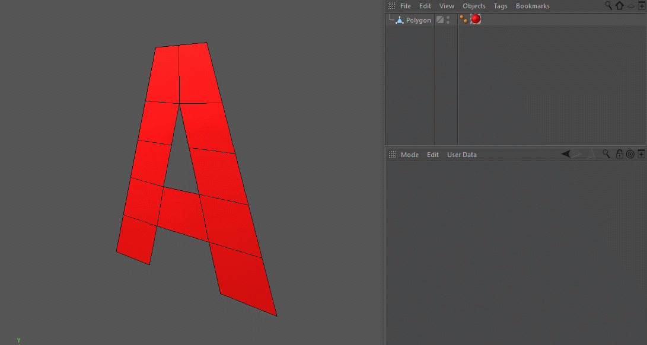Click the red material tag on Polygon
The height and width of the screenshot is (345, 647).
pyautogui.click(x=476, y=20)
